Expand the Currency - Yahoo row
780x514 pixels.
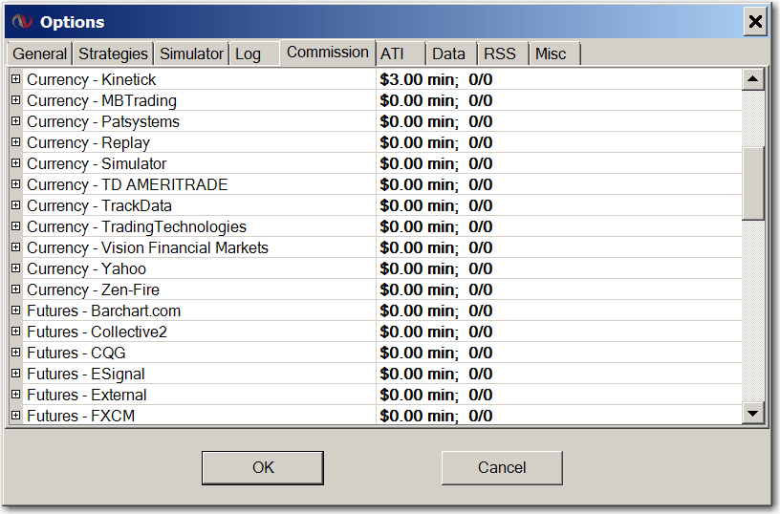(x=16, y=268)
